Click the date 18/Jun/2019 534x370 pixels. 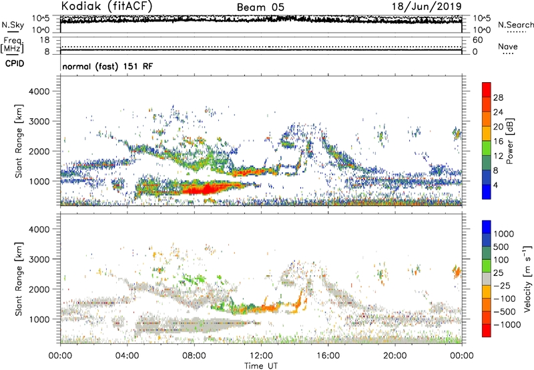click(x=427, y=7)
